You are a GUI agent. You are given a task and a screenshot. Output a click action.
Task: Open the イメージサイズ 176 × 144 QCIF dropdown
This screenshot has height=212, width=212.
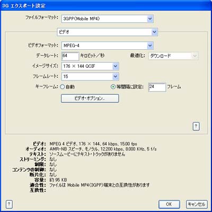116,66
